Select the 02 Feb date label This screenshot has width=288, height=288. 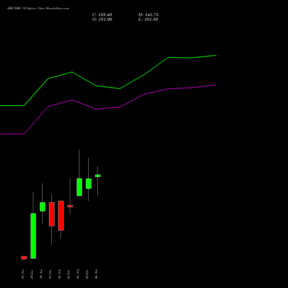pyautogui.click(x=60, y=274)
